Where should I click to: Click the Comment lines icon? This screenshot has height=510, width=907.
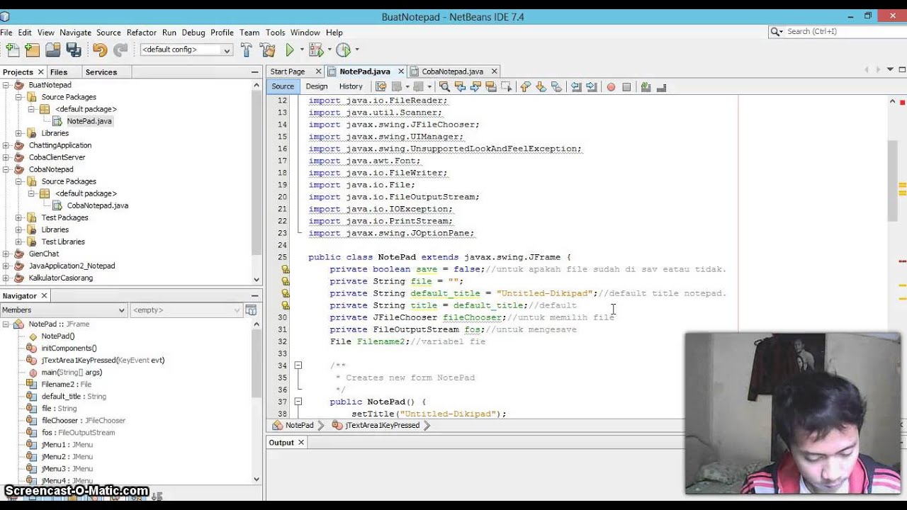click(x=646, y=86)
